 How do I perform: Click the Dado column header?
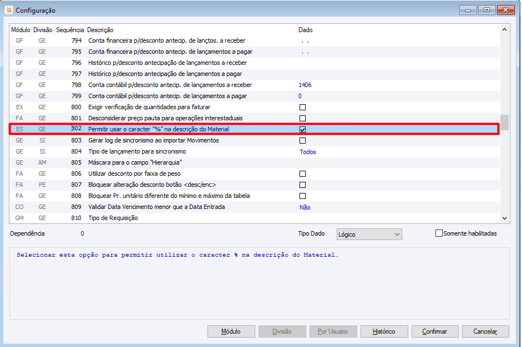click(x=398, y=30)
